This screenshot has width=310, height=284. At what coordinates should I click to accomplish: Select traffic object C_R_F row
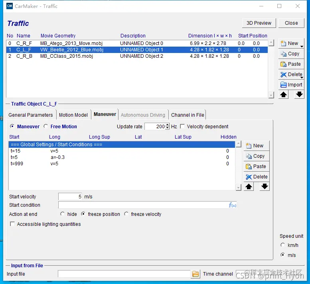tap(137, 43)
